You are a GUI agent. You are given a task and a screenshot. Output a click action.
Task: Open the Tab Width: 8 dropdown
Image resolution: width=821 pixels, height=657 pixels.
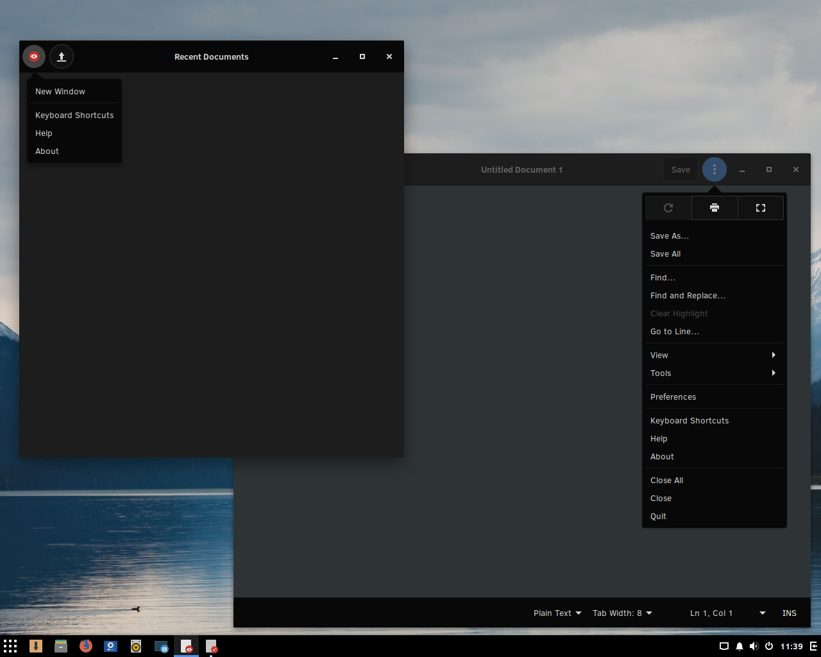622,613
